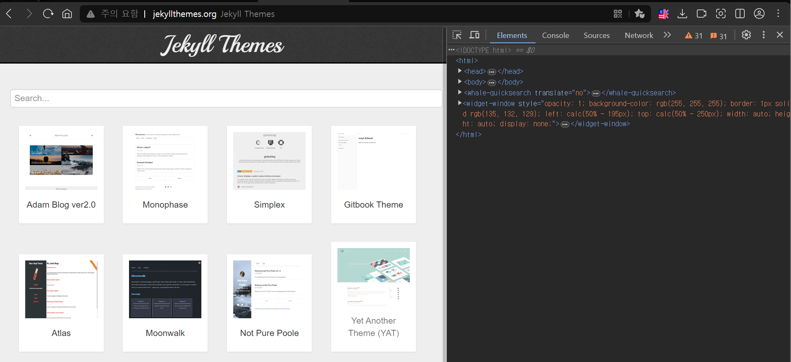
Task: Click the Simplex title link
Action: click(x=269, y=205)
